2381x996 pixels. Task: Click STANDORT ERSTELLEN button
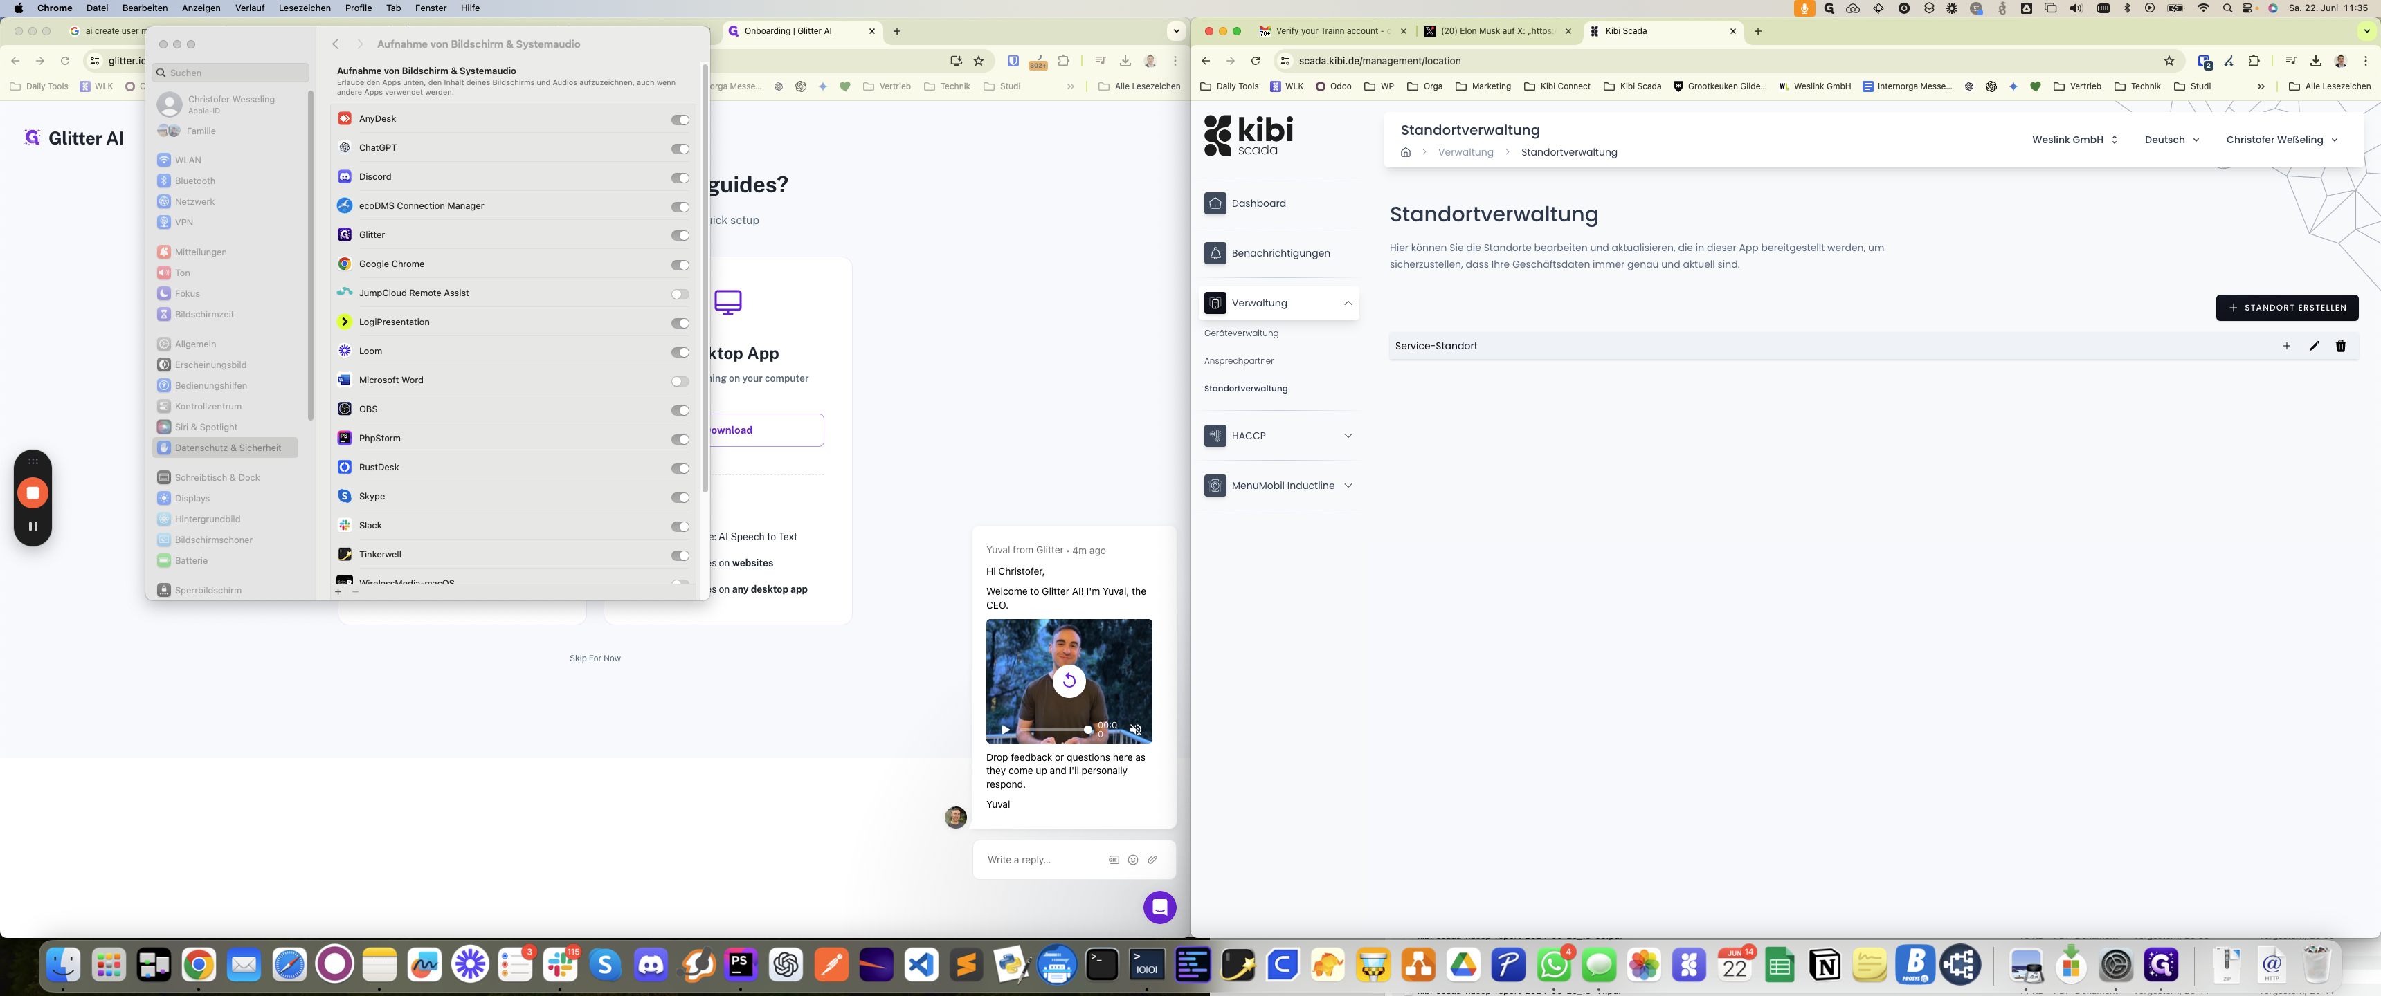click(x=2287, y=308)
